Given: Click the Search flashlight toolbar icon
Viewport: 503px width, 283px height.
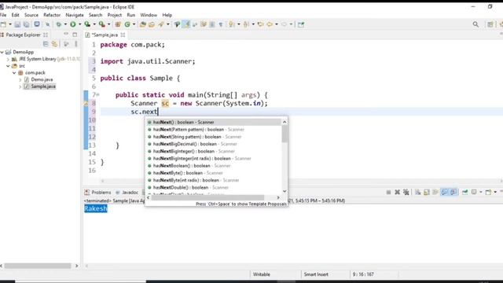Looking at the screenshot, I should pyautogui.click(x=161, y=24).
